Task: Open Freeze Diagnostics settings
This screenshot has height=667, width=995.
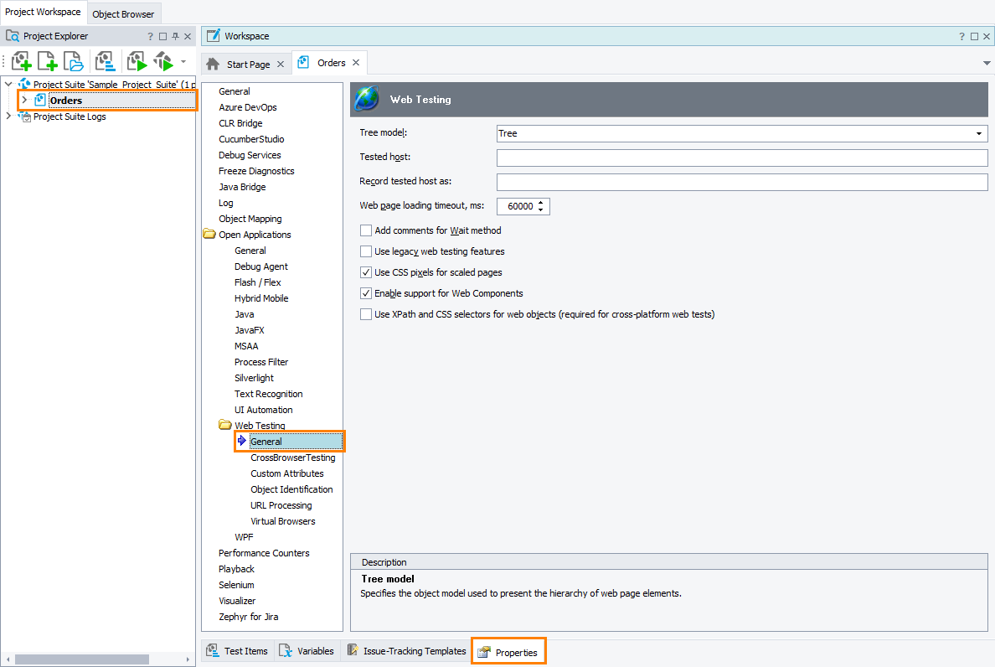Action: (256, 171)
